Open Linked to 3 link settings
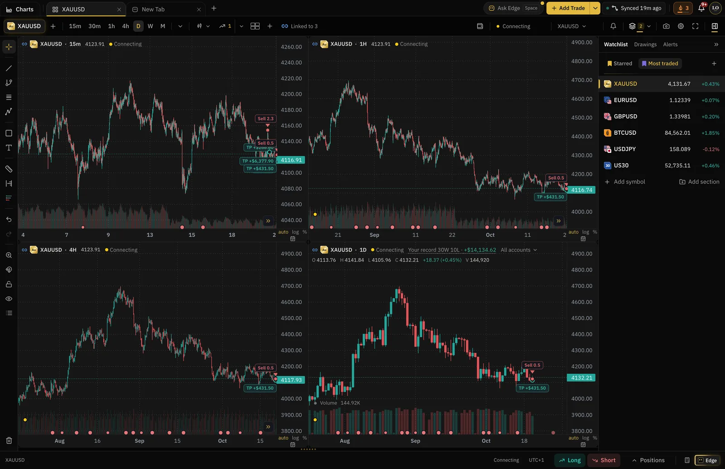 point(300,26)
